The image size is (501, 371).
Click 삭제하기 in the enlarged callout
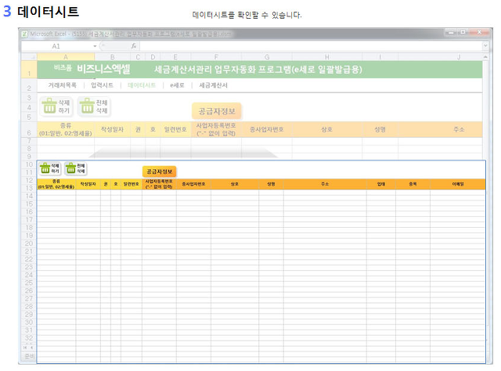[x=50, y=168]
